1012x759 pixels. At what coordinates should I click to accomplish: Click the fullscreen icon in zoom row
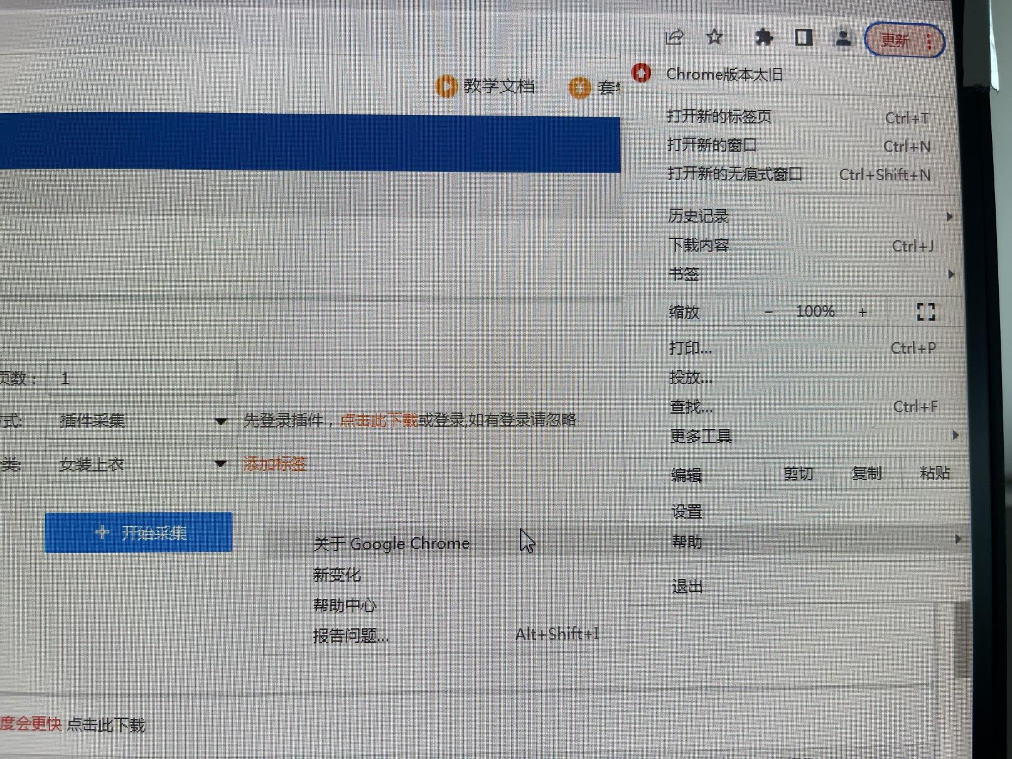click(x=926, y=312)
